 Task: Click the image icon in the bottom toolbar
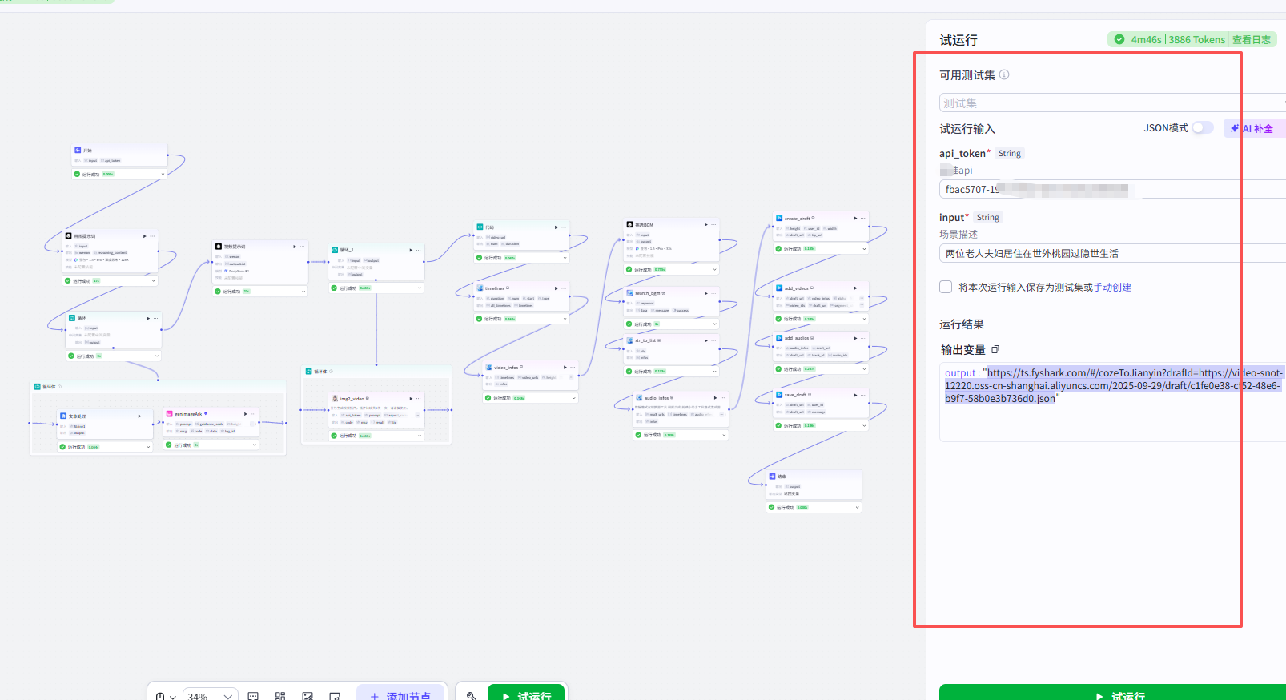pos(307,696)
